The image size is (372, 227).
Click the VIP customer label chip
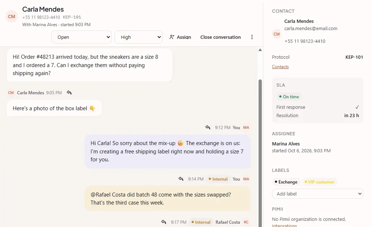pos(319,182)
